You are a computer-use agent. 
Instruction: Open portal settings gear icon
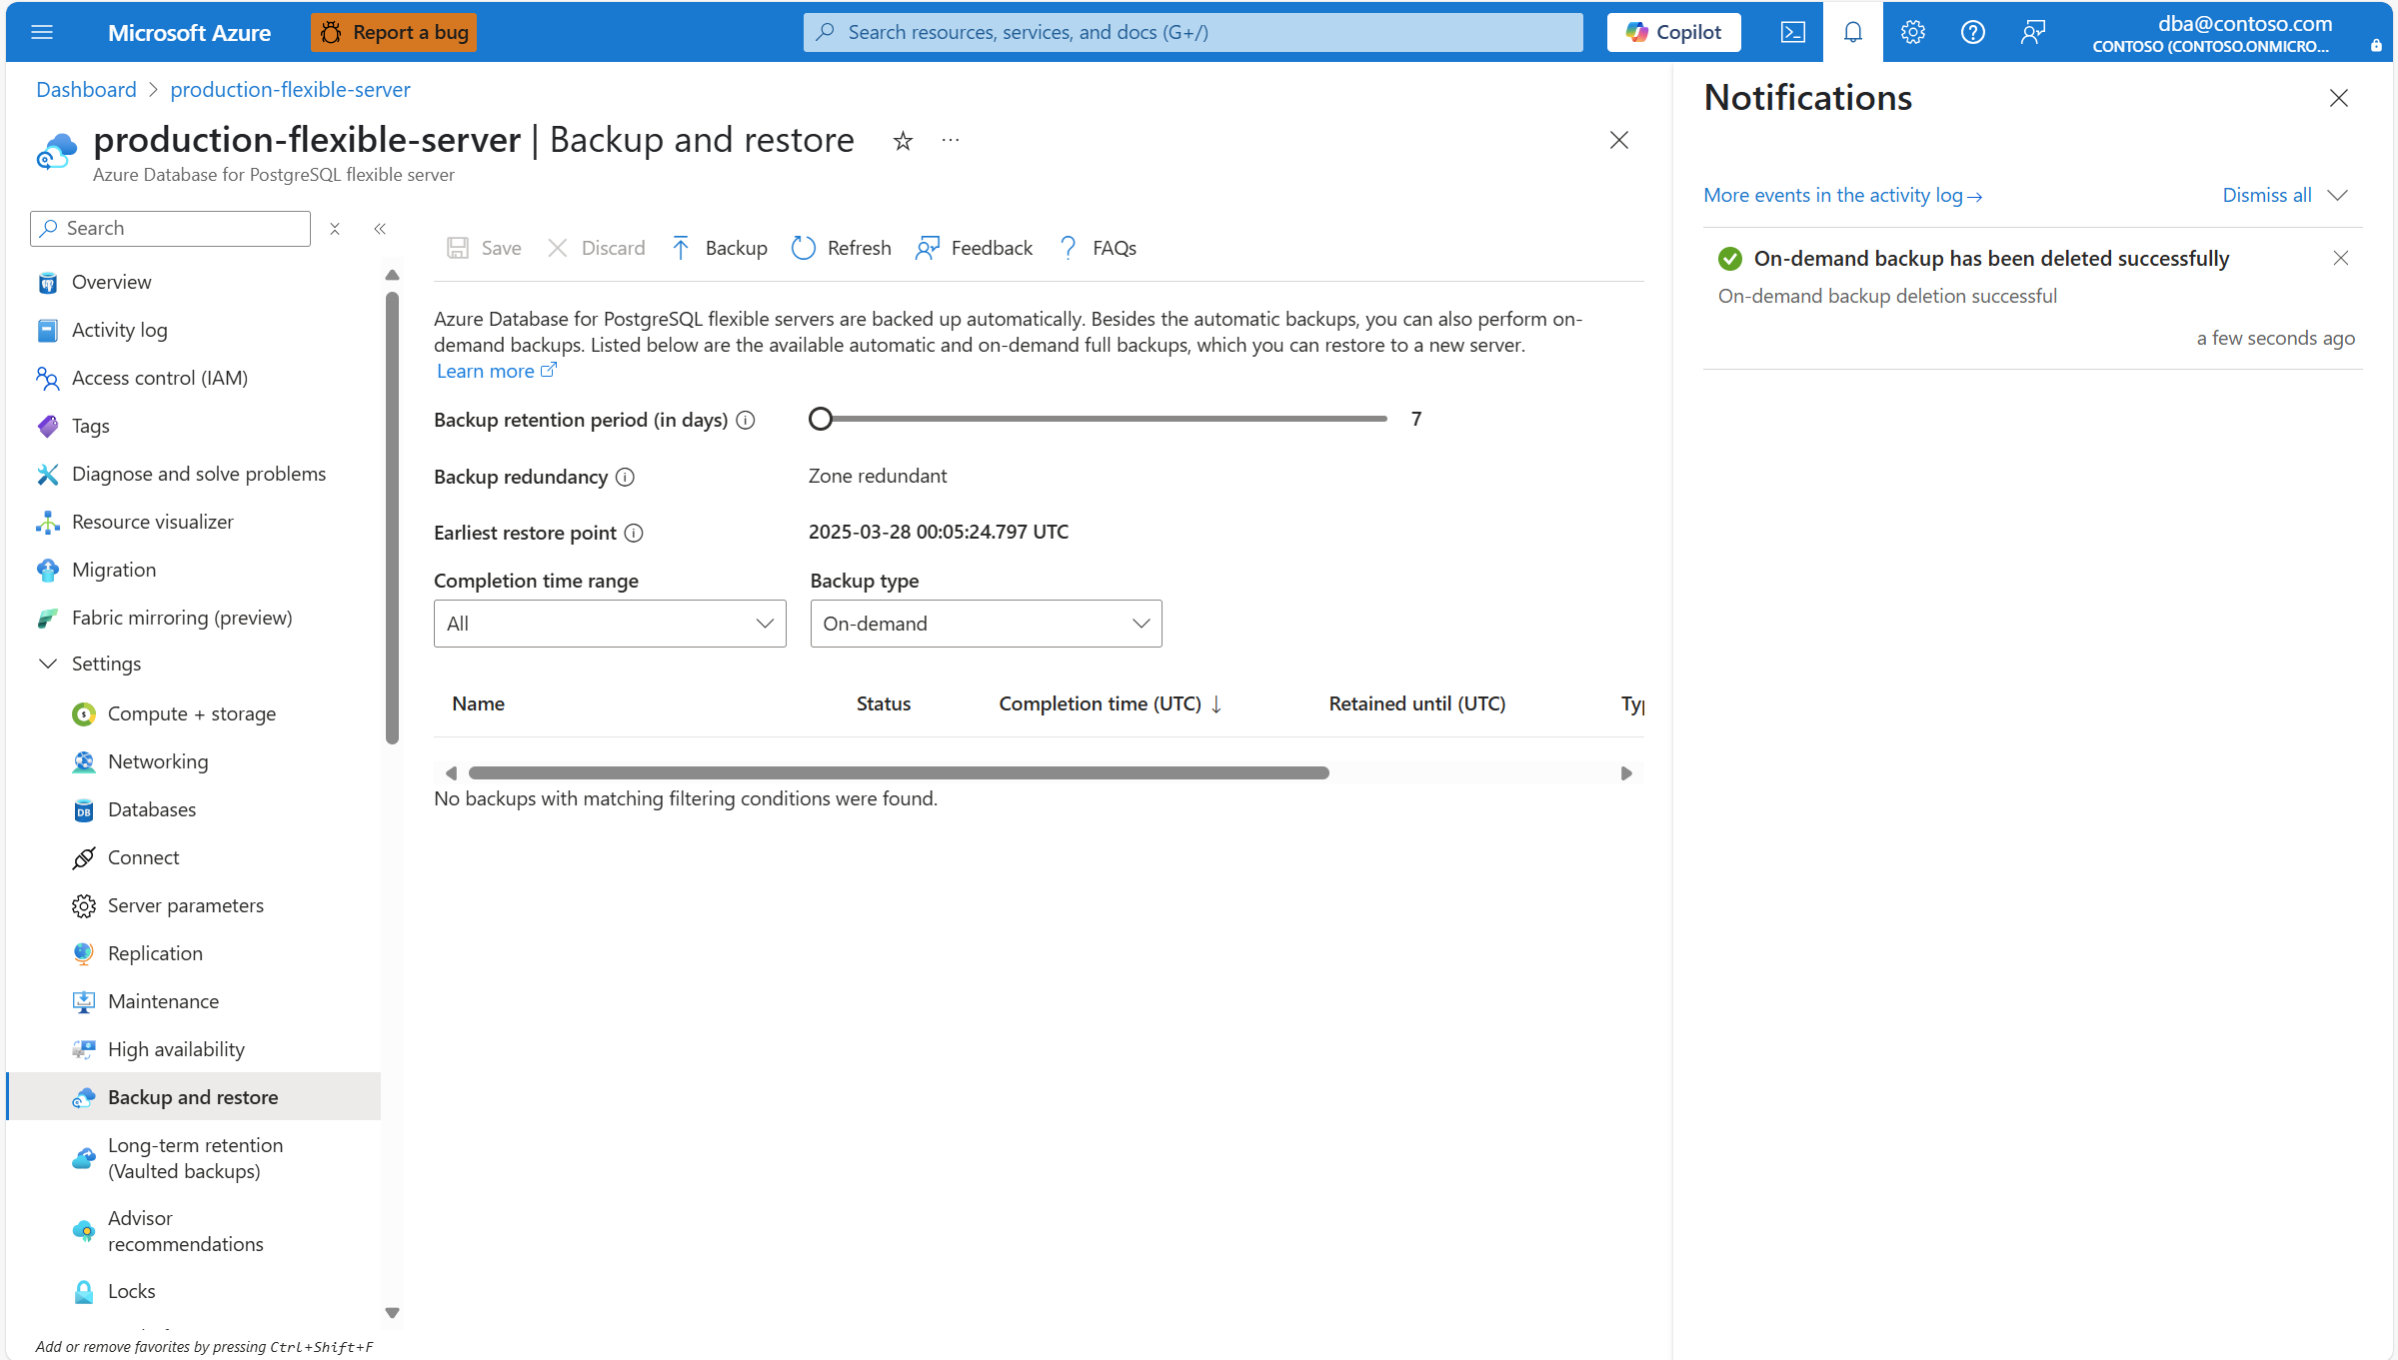pos(1912,32)
